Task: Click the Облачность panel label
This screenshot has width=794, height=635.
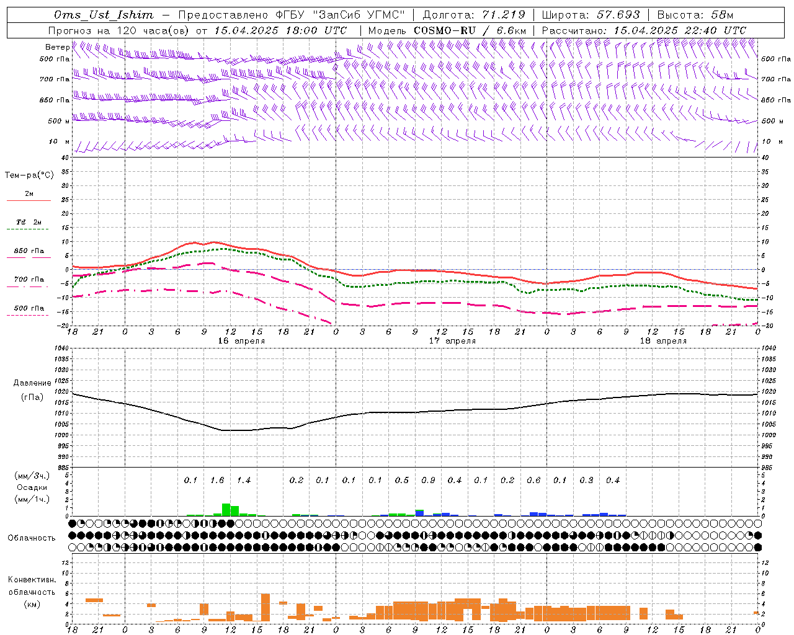Action: tap(32, 538)
